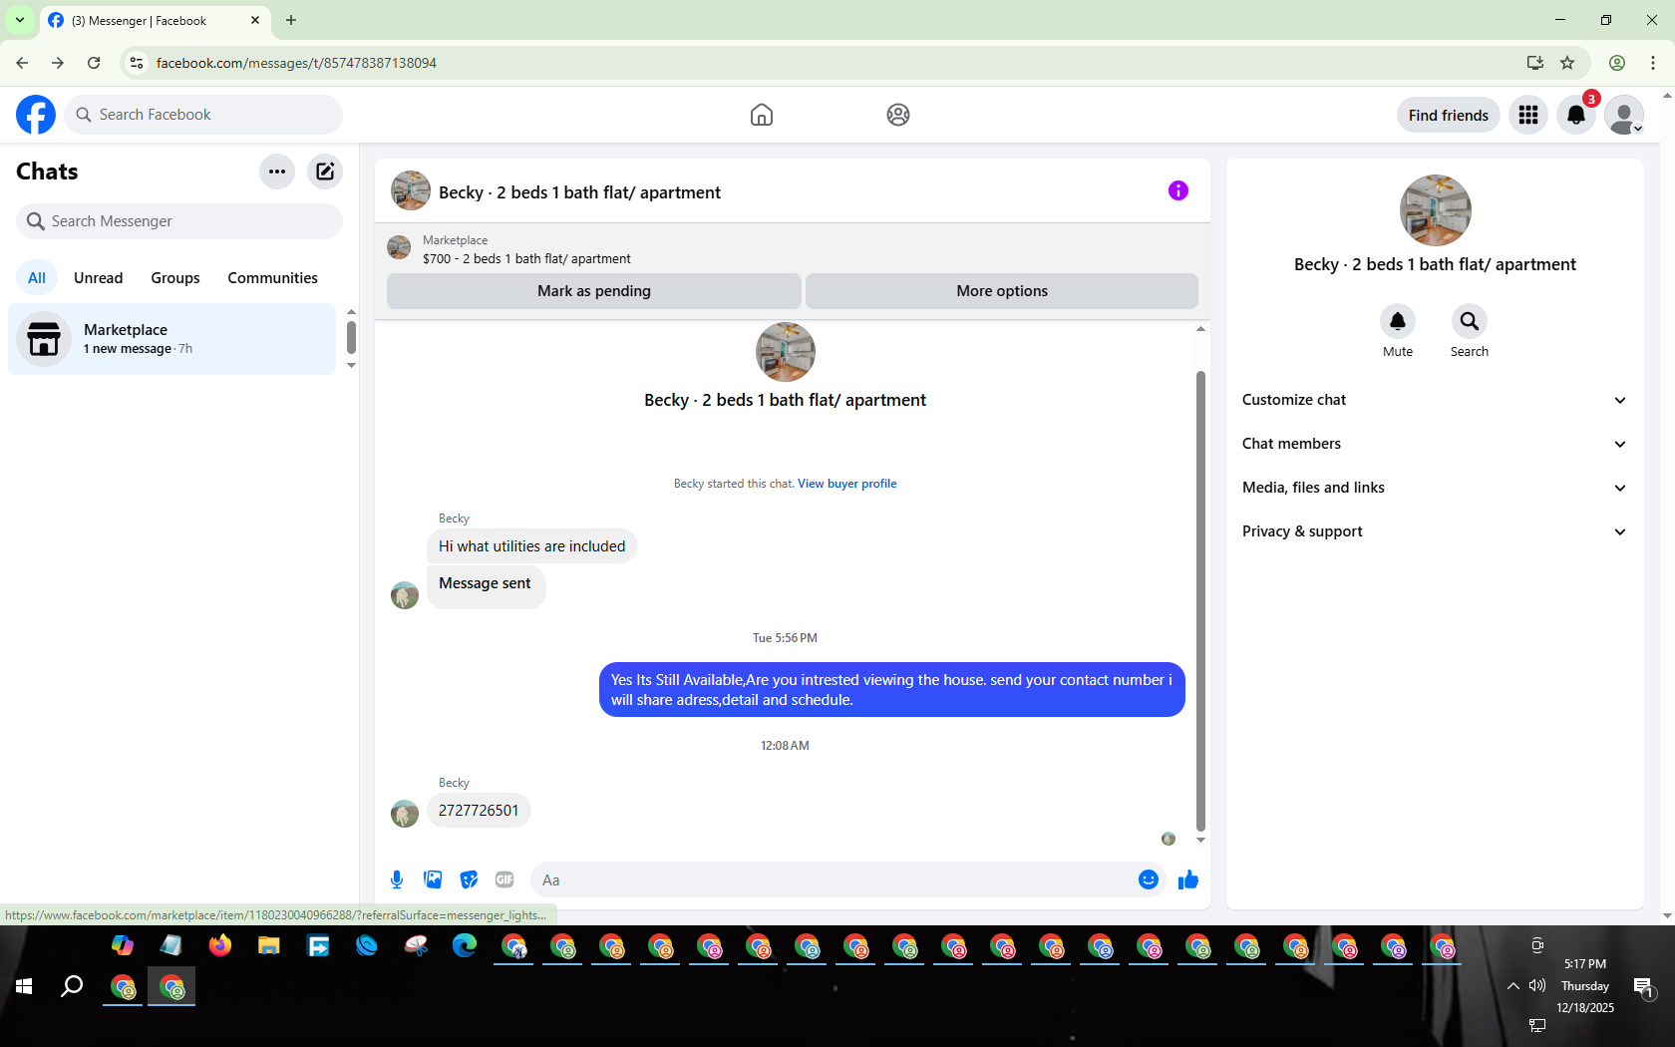The image size is (1675, 1047).
Task: Open the Facebook menu grid icon
Action: pos(1528,115)
